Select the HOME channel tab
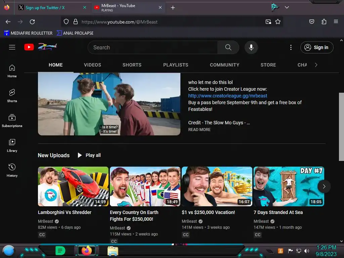The width and height of the screenshot is (344, 258). 56,65
